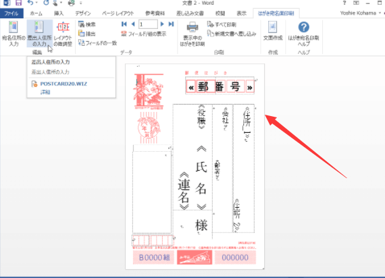The height and width of the screenshot is (278, 385).
Task: Open the ファイル tab
Action: [x=11, y=13]
